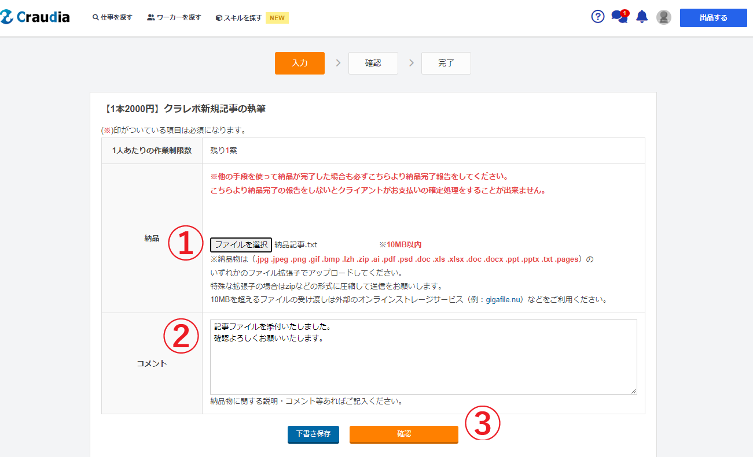The image size is (753, 457).
Task: Click the people icon beside ワーカーを探す
Action: pyautogui.click(x=151, y=18)
